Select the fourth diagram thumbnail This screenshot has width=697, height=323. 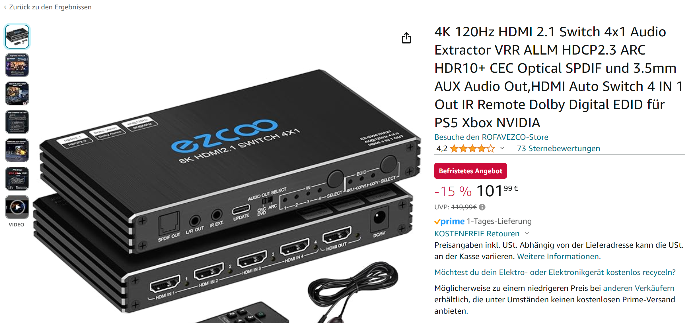pyautogui.click(x=17, y=122)
